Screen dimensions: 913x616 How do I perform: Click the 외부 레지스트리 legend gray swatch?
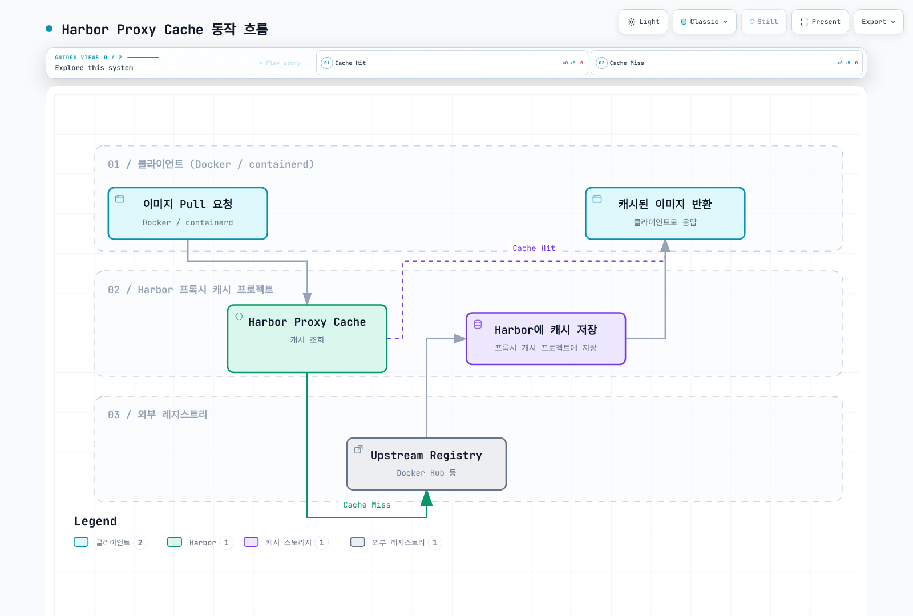[x=358, y=542]
